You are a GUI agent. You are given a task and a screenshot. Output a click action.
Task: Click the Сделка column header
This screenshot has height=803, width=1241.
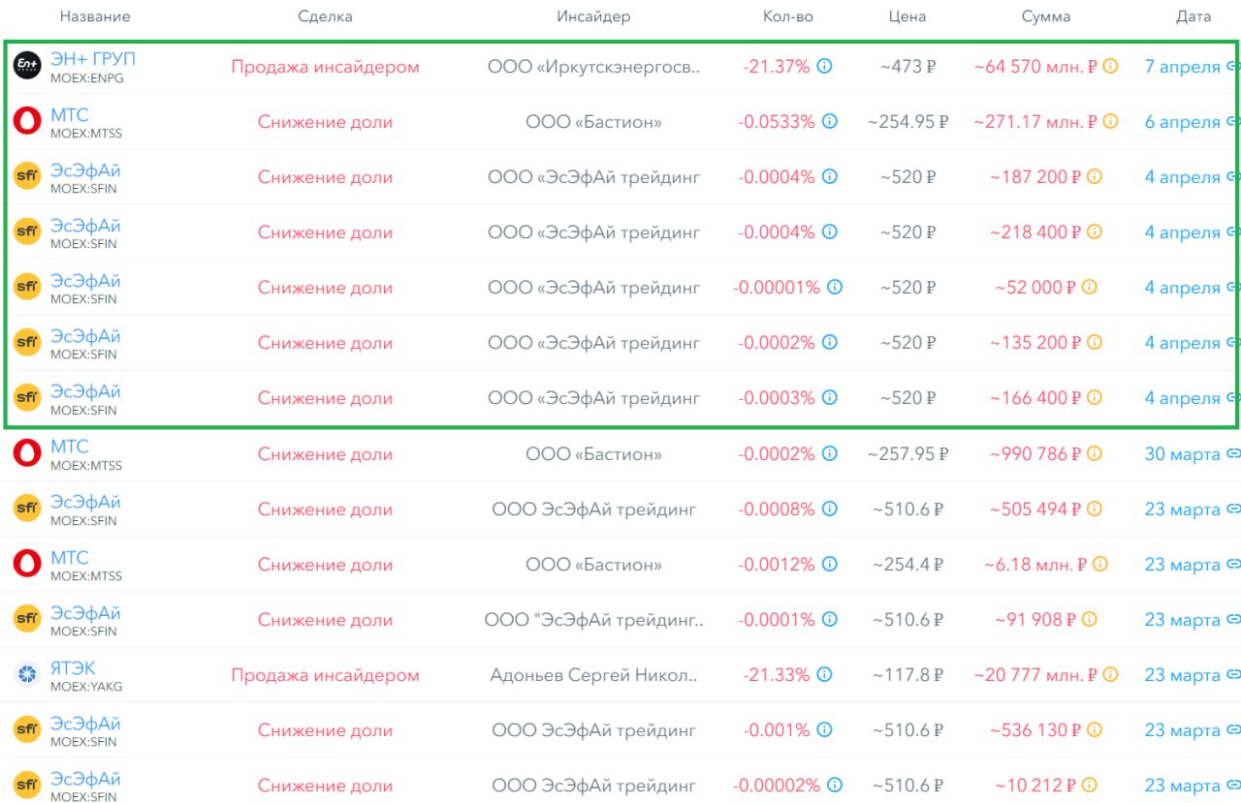tap(325, 16)
